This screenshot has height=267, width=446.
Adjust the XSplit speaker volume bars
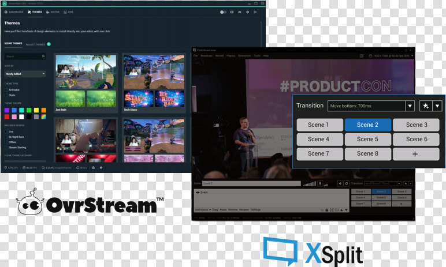[x=310, y=184]
